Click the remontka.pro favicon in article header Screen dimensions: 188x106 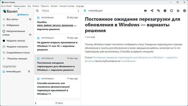[85, 11]
